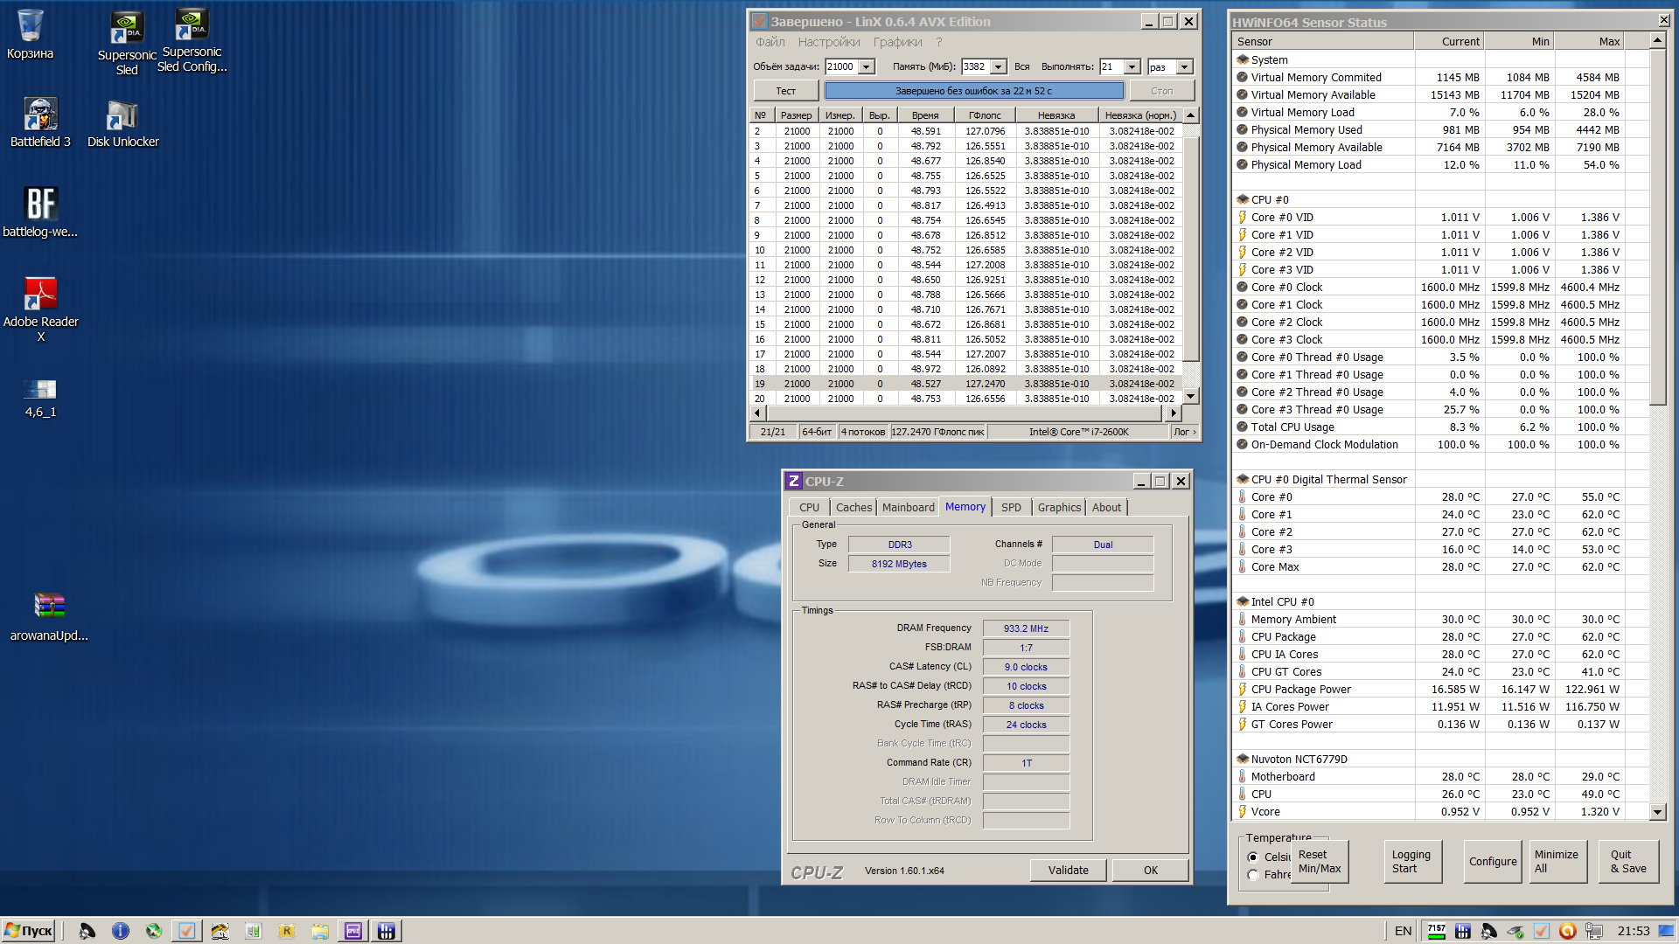The width and height of the screenshot is (1679, 944).
Task: Open the folder explorer icon in taskbar
Action: (320, 931)
